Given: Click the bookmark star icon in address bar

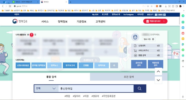Looking at the screenshot, I should click(x=151, y=6).
